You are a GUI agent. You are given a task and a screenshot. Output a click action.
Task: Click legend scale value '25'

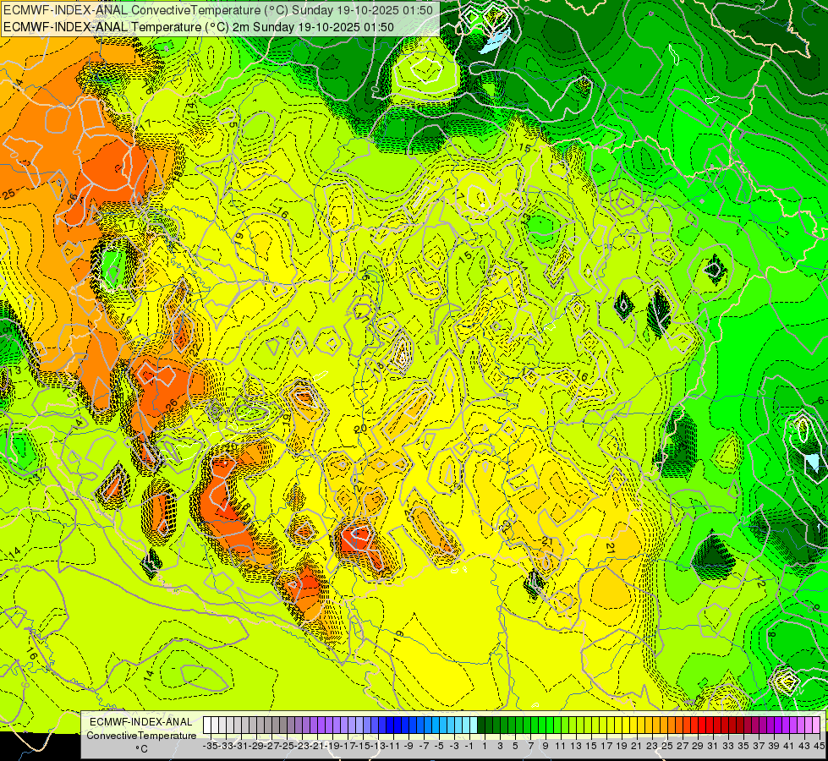tap(667, 746)
